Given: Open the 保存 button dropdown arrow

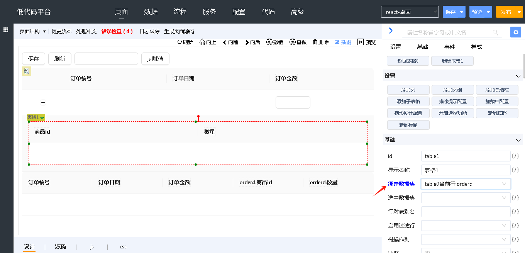Looking at the screenshot, I should 462,12.
